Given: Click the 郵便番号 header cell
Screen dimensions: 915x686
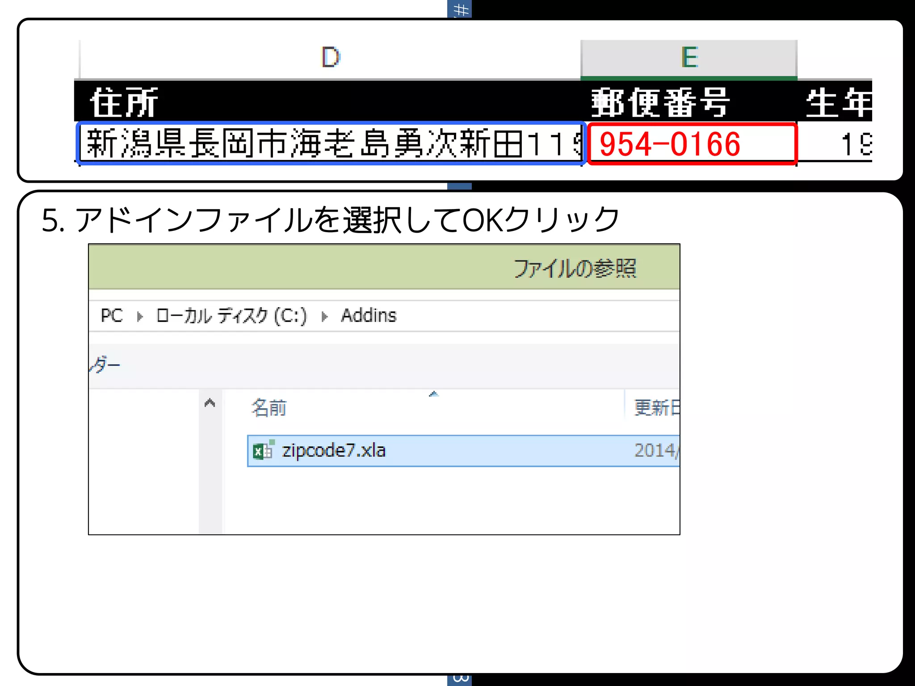Looking at the screenshot, I should tap(689, 102).
